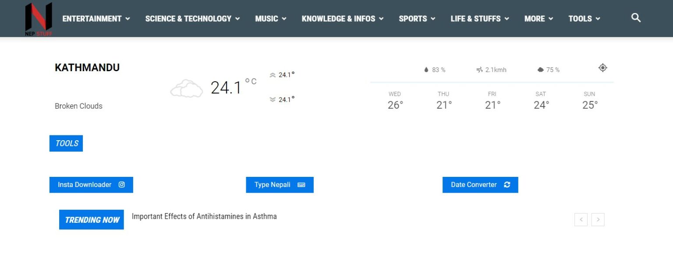The width and height of the screenshot is (673, 259).
Task: Click the Instagram icon on Insta Downloader
Action: [121, 184]
